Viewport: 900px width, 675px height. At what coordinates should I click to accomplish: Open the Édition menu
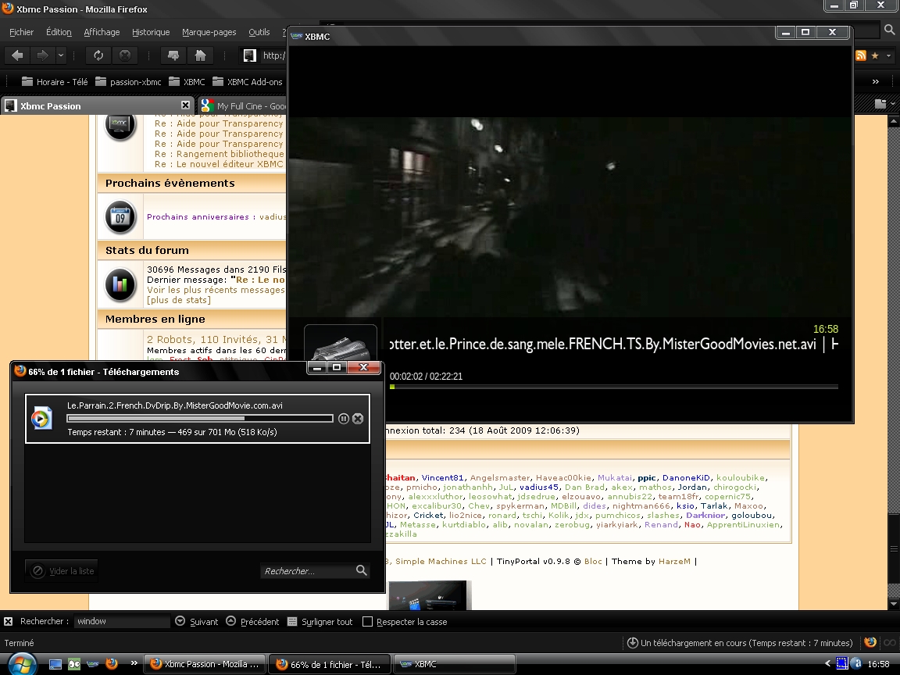click(59, 32)
